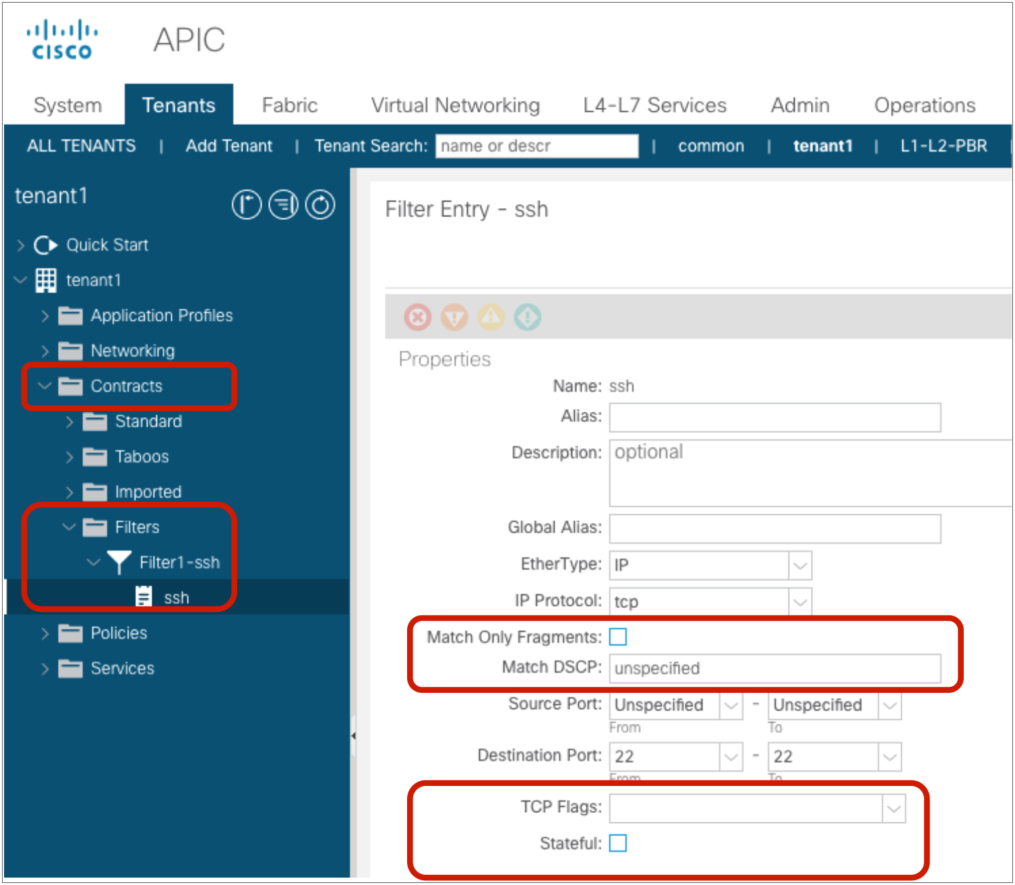Click the Quick Start play icon

tap(46, 245)
